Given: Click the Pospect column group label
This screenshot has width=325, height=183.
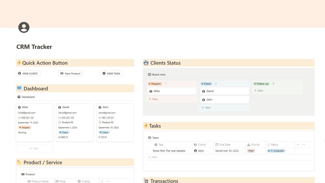Looking at the screenshot, I should 155,84.
